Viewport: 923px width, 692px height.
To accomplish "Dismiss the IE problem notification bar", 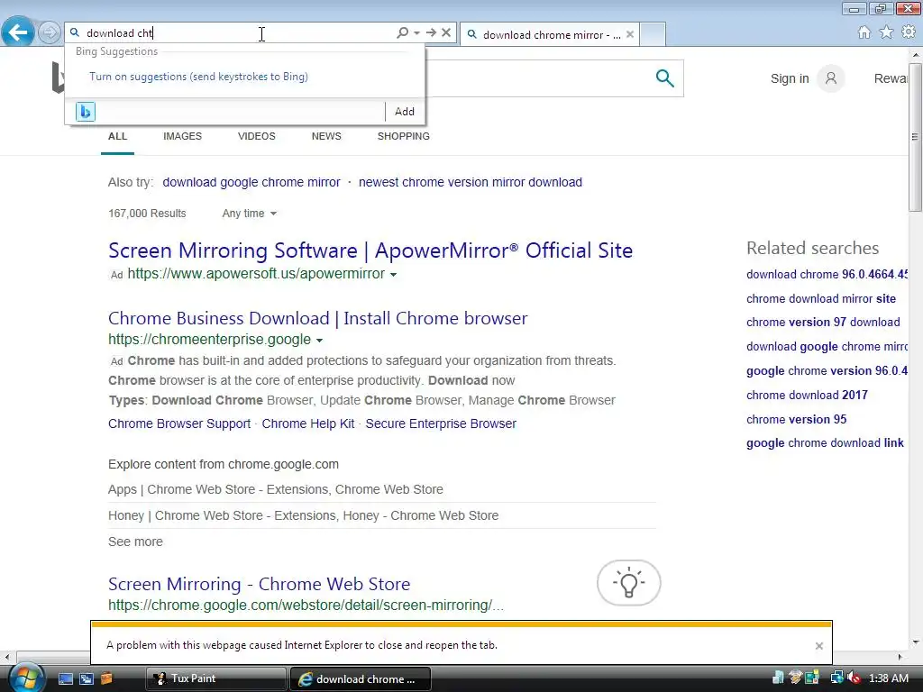I will [x=818, y=646].
